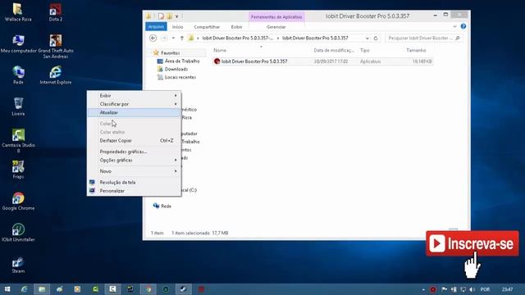The image size is (525, 295).
Task: Refresh the Explorer address bar
Action: pos(376,39)
